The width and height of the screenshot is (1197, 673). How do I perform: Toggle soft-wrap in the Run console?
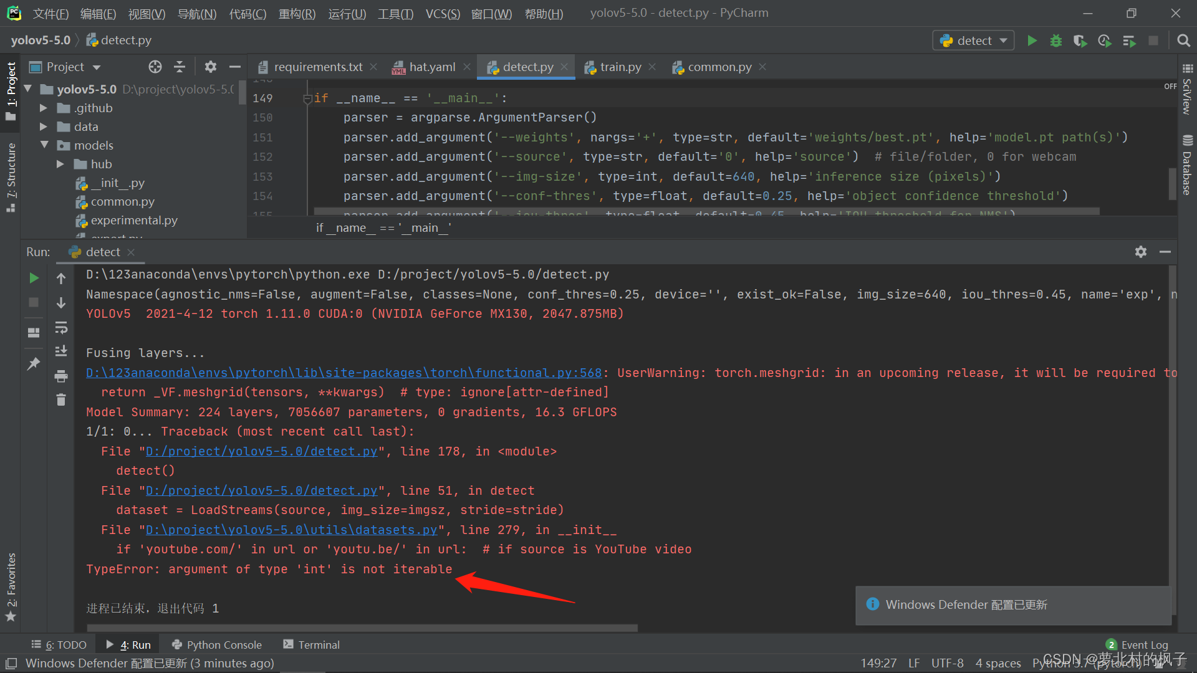[x=61, y=327]
